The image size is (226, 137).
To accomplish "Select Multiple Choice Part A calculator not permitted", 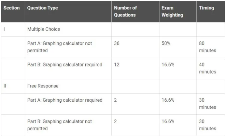I will click(x=60, y=47).
